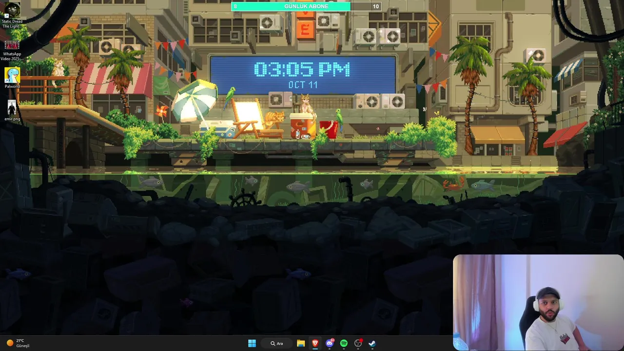Open the Static Dread The Light desktop shortcut
The width and height of the screenshot is (624, 351).
[x=12, y=15]
